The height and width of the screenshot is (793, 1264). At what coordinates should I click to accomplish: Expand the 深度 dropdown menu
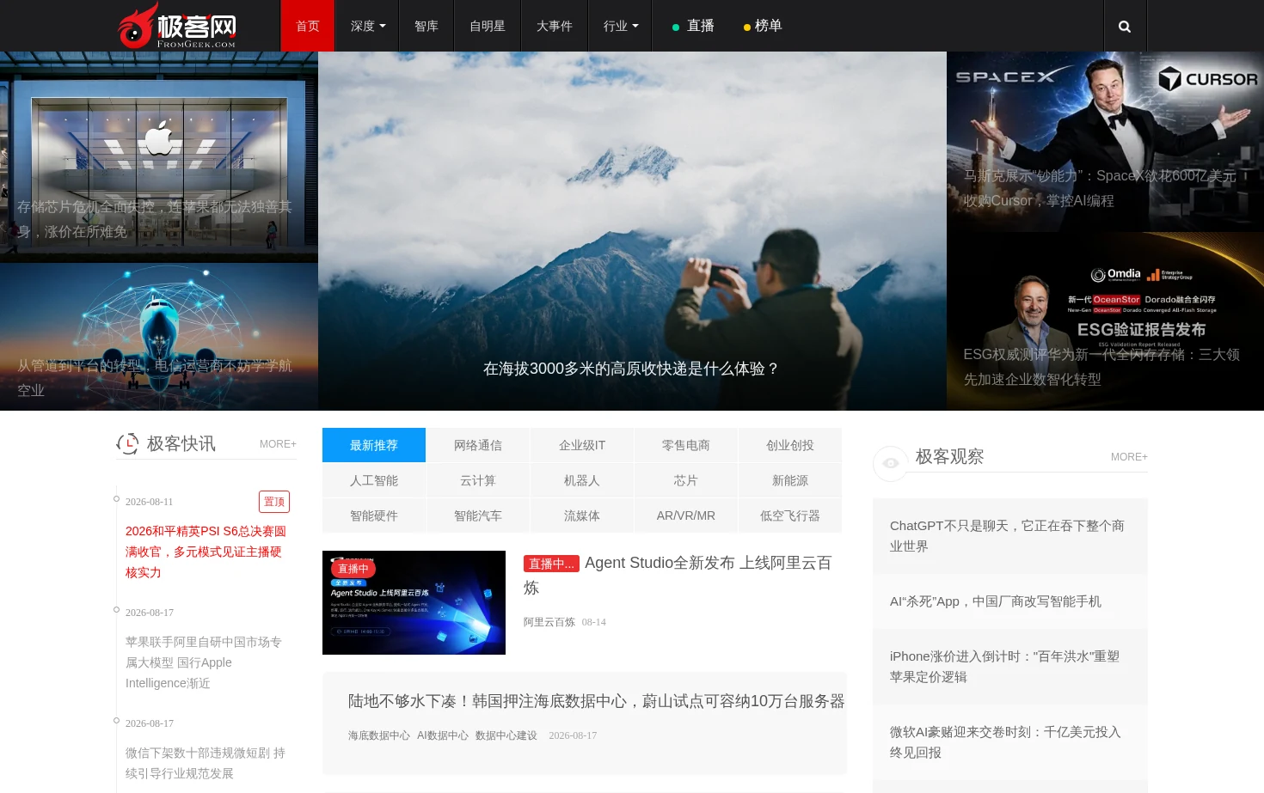[368, 26]
